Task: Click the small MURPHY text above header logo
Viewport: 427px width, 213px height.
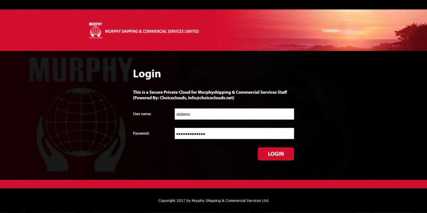Action: pos(95,24)
